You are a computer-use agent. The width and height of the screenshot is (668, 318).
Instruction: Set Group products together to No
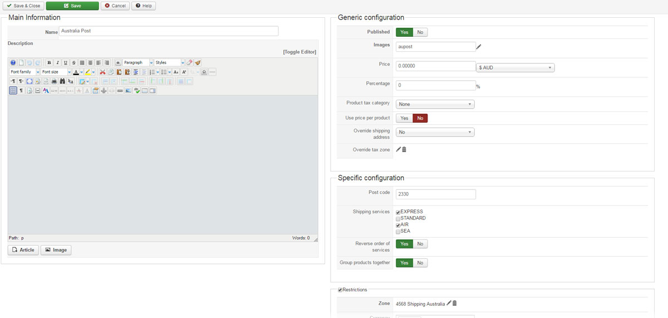point(420,263)
